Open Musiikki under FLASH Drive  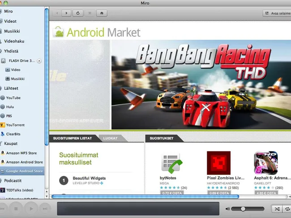pos(17,79)
